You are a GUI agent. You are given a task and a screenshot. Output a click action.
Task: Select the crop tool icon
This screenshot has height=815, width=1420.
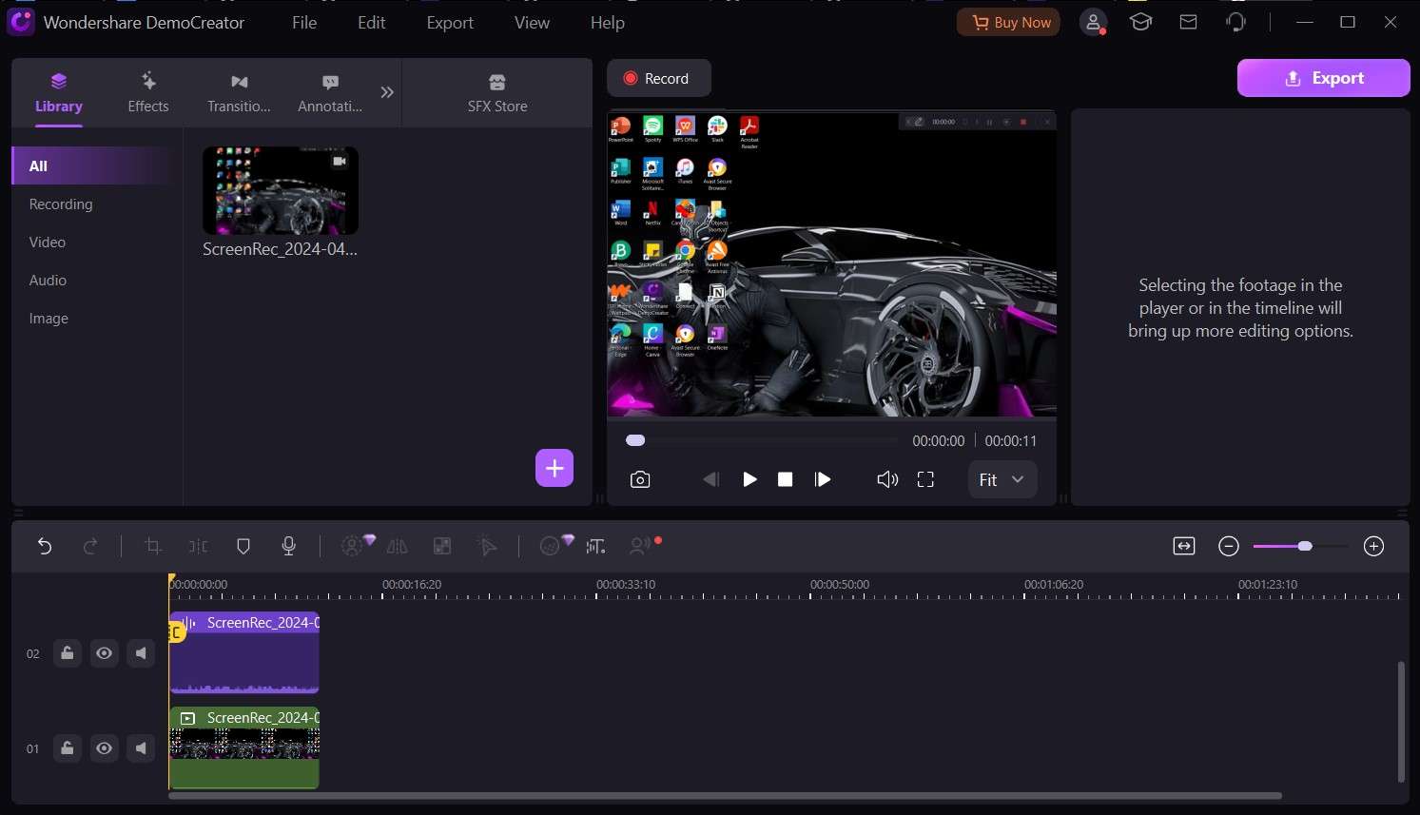click(x=152, y=546)
